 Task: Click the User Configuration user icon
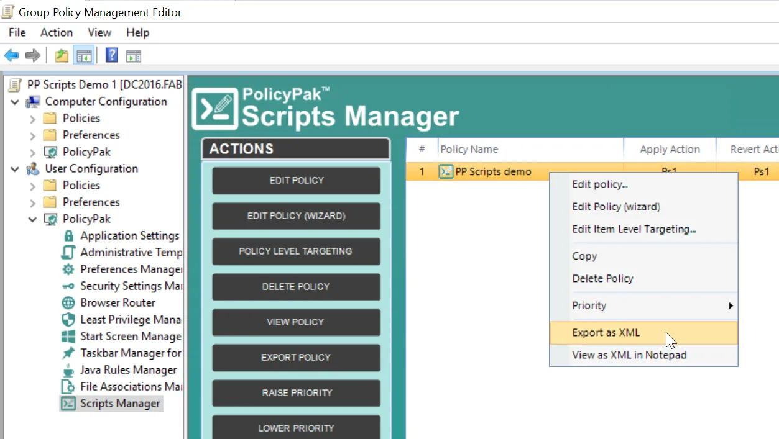pos(33,169)
